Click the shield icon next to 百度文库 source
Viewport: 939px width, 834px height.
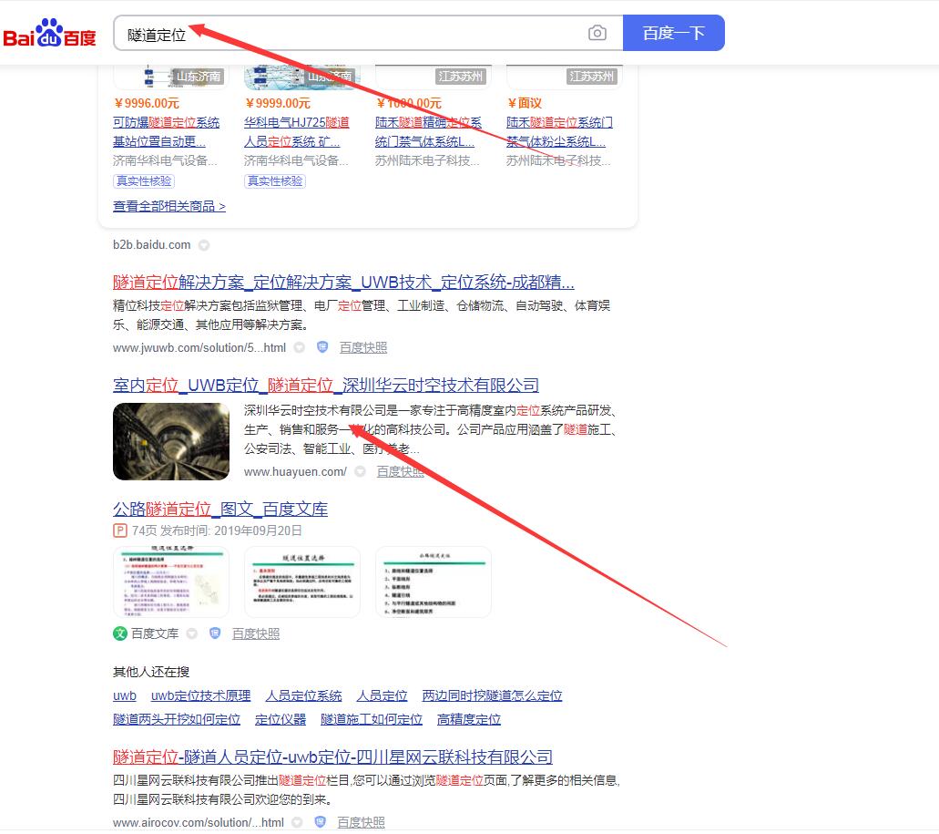[x=214, y=633]
